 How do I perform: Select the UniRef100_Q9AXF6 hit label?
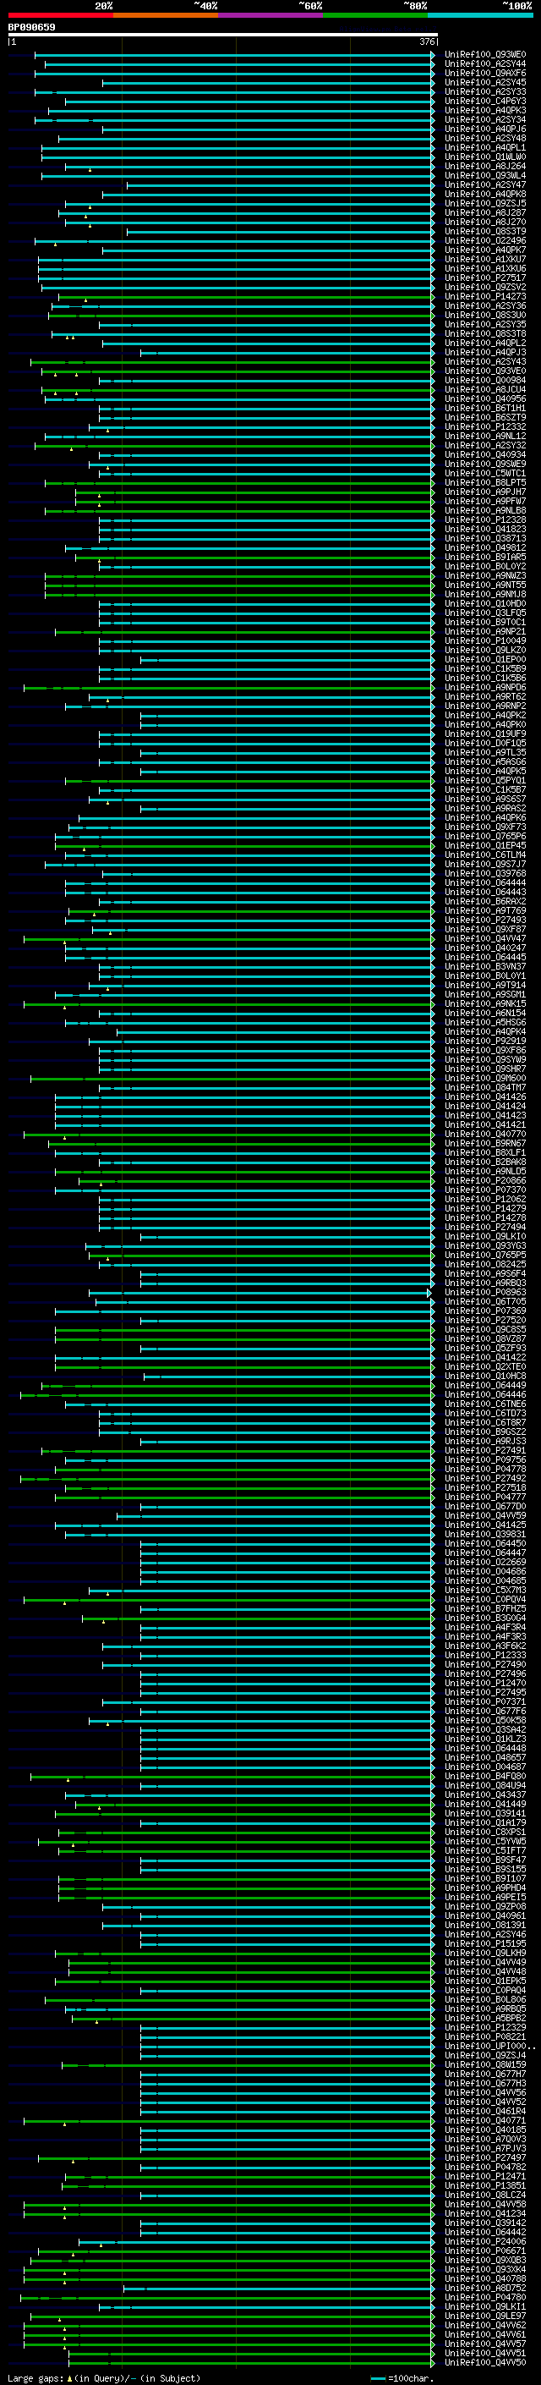coord(485,73)
